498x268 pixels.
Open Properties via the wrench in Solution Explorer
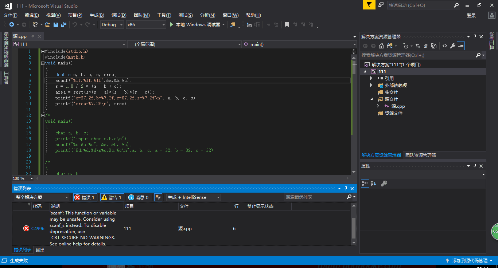[x=453, y=46]
